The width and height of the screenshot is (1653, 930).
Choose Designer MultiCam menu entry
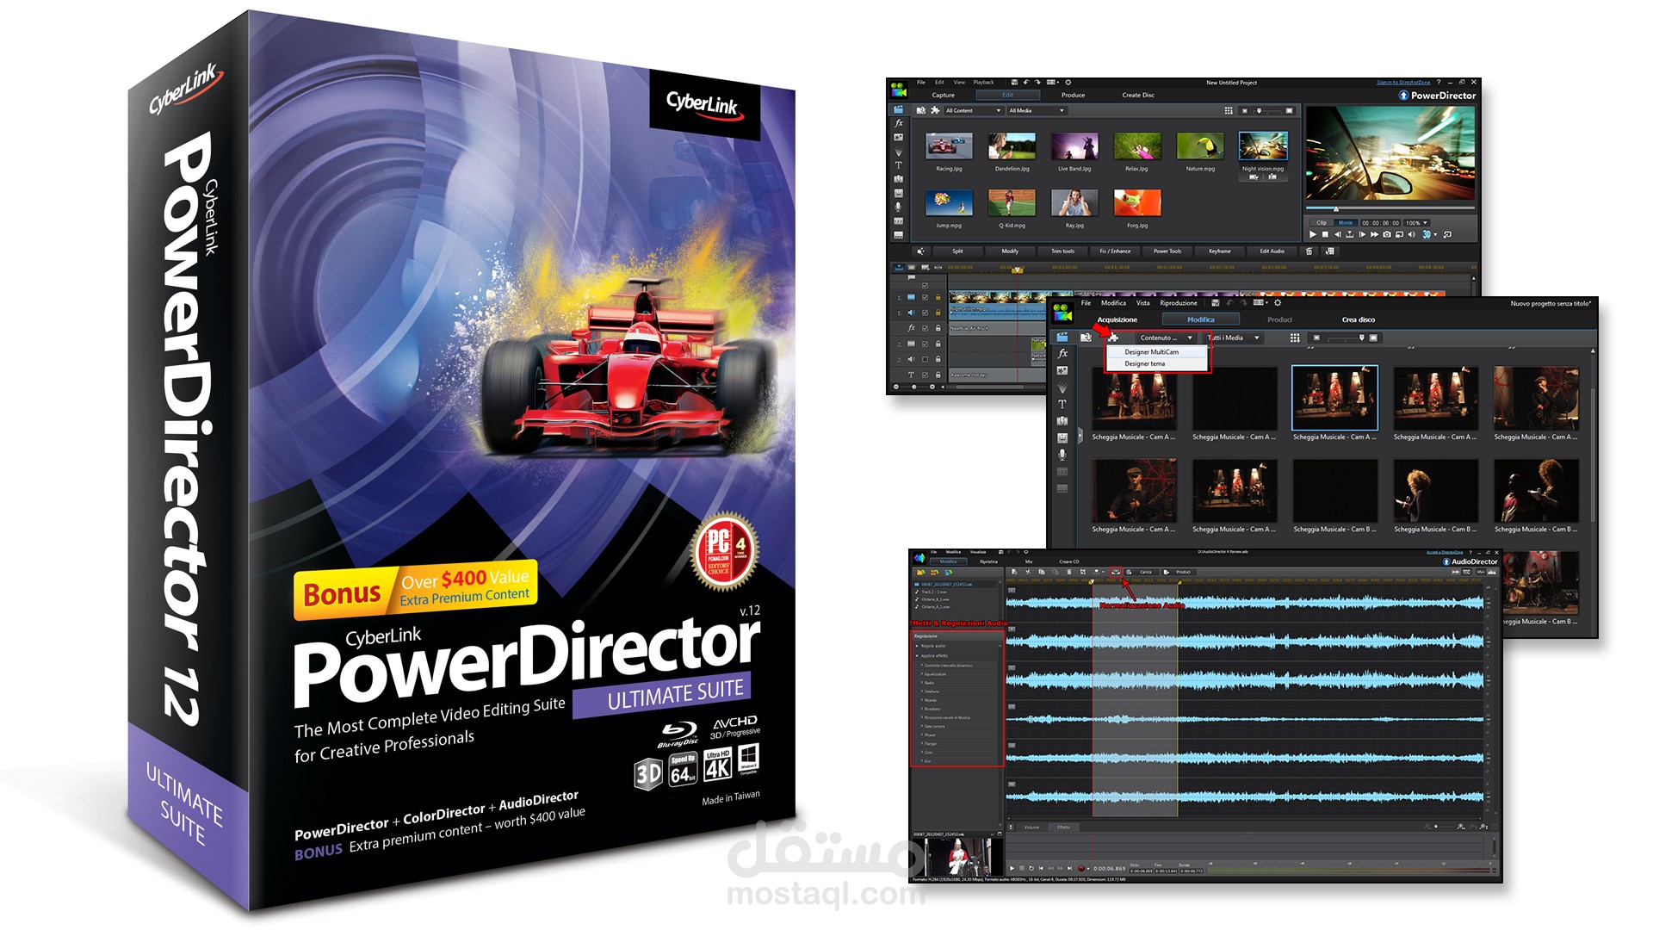[1151, 352]
